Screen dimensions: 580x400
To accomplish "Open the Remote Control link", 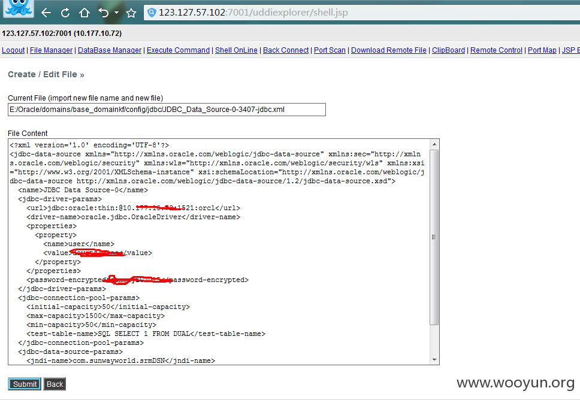I will 496,50.
